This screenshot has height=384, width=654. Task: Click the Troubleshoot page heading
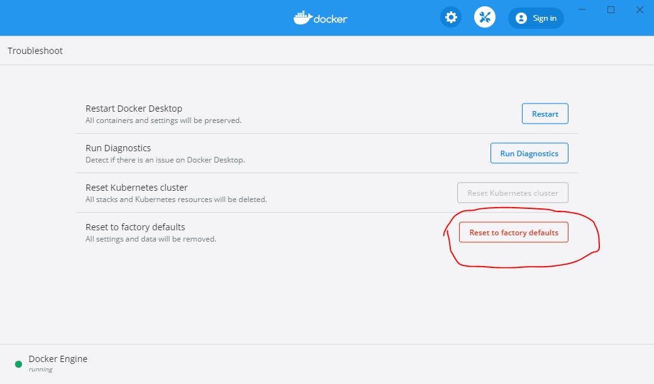[35, 51]
